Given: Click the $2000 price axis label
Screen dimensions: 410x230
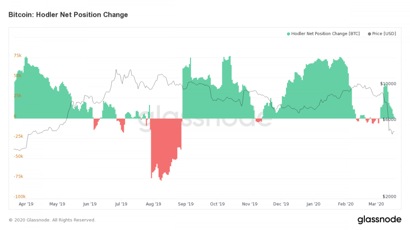Looking at the screenshot, I should [389, 197].
